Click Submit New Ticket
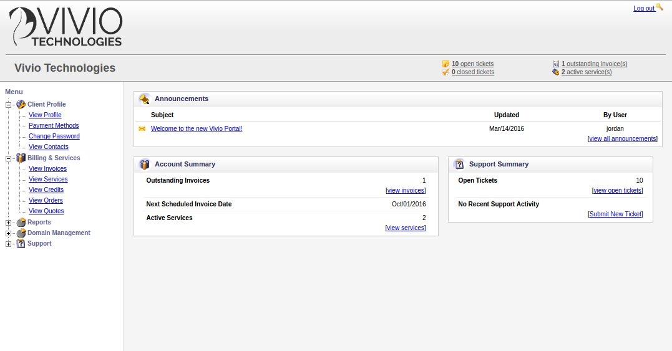Screen dimensions: 672x351 tap(615, 214)
